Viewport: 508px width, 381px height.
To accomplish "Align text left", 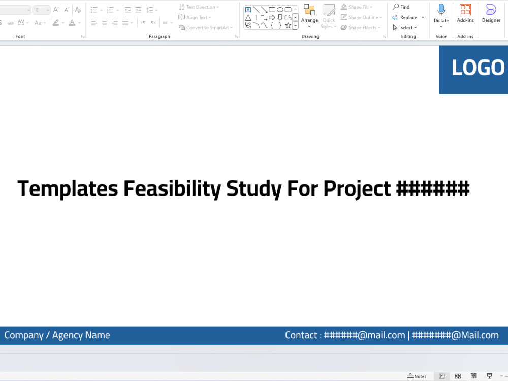I will point(94,23).
